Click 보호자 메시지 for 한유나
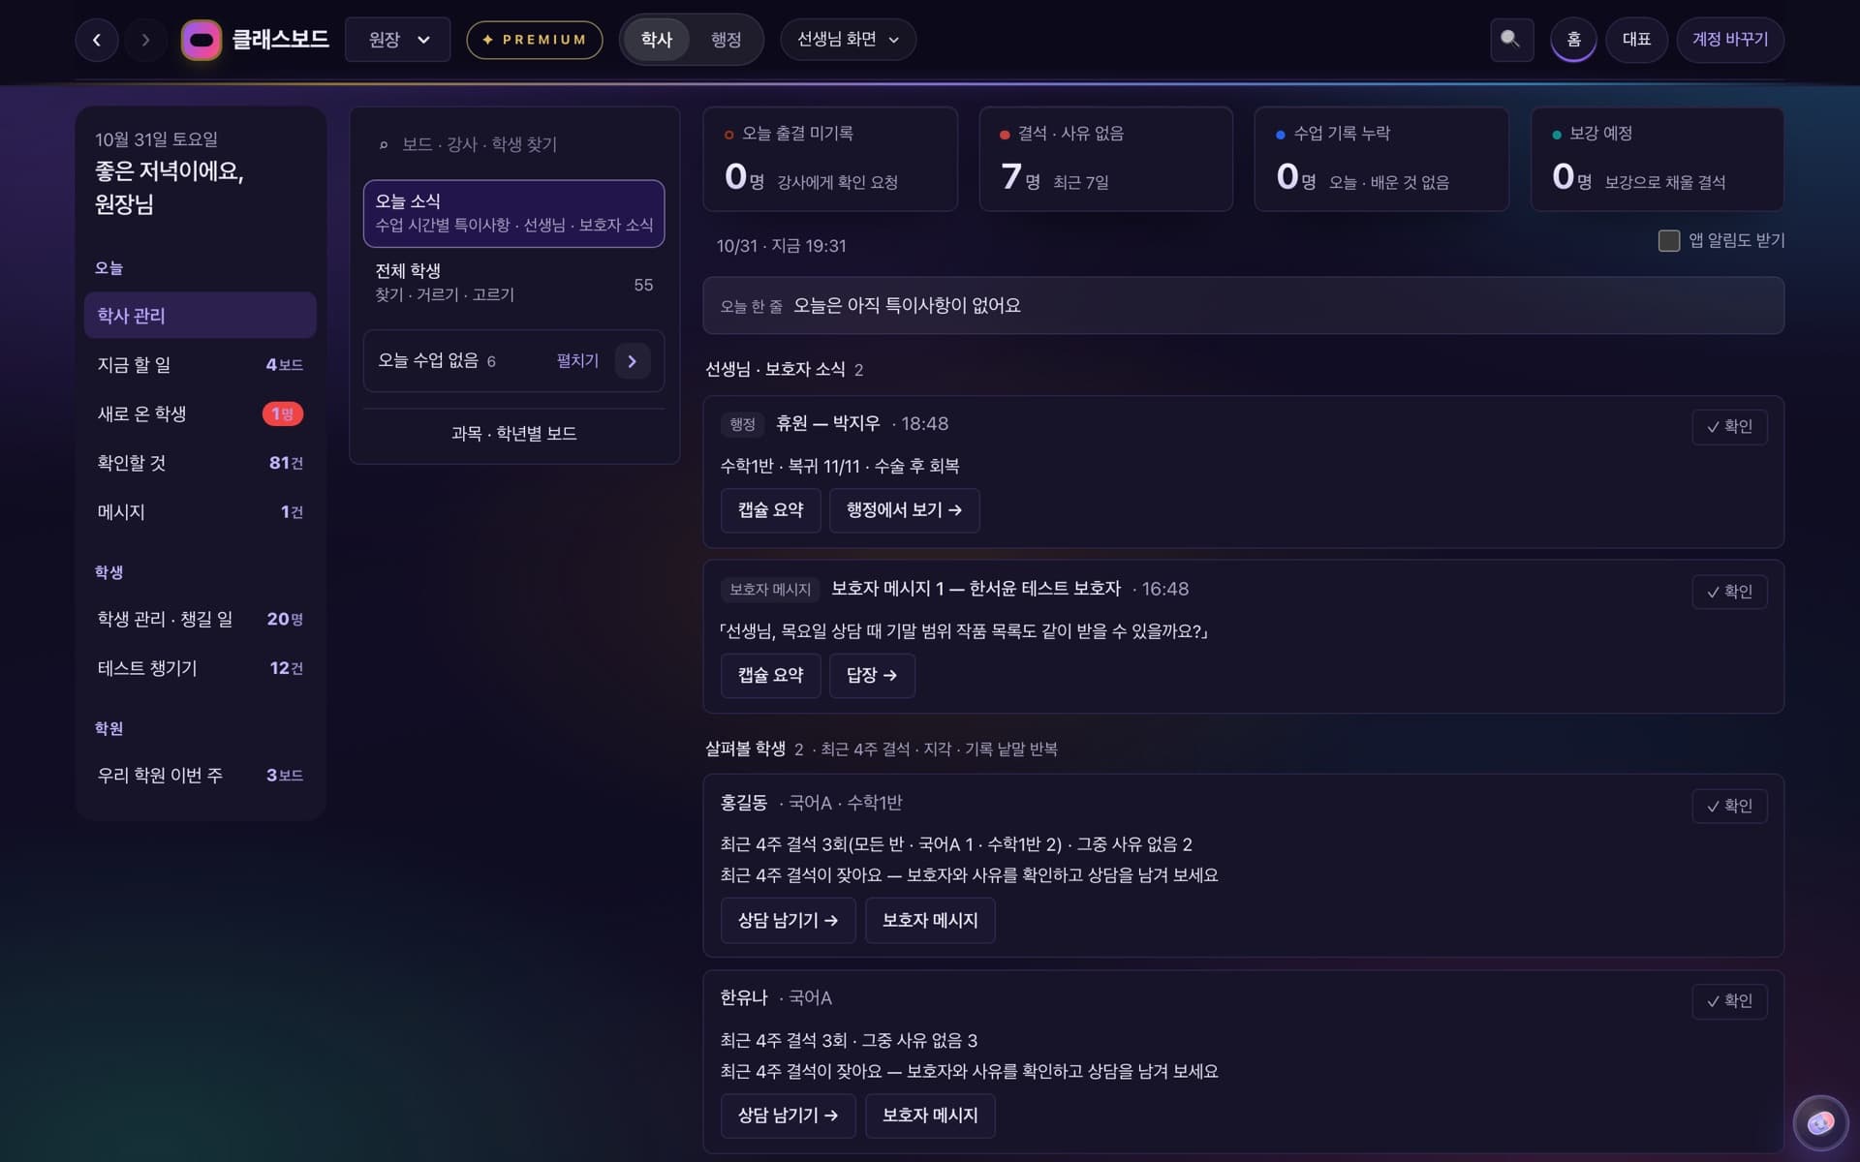 (x=930, y=1116)
